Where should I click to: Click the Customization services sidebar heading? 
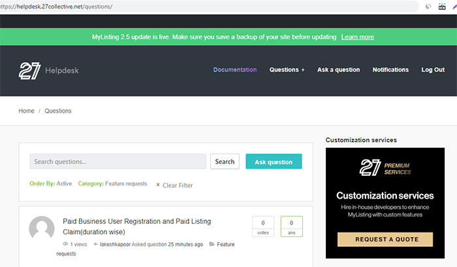(361, 140)
